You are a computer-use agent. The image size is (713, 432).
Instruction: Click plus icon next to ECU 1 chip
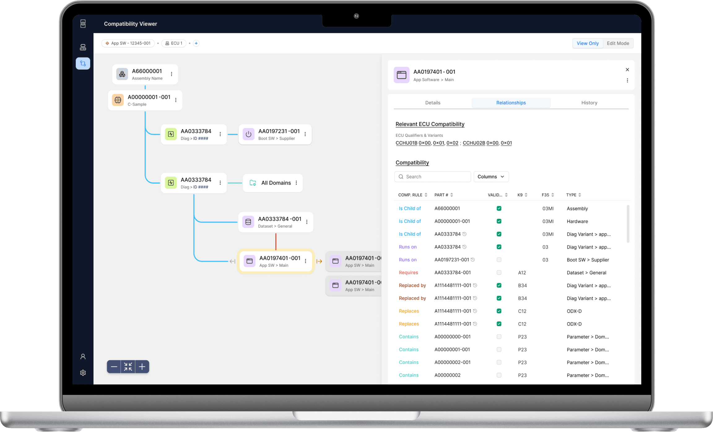tap(196, 43)
